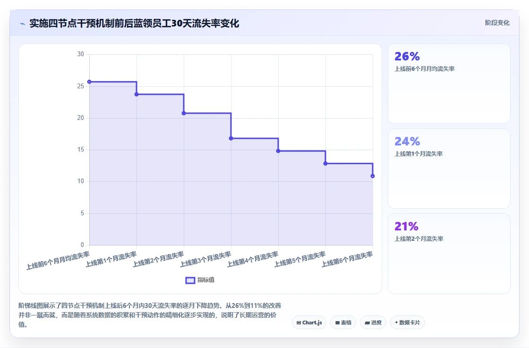Click the data point for 上线第5个月流失率

[325, 163]
